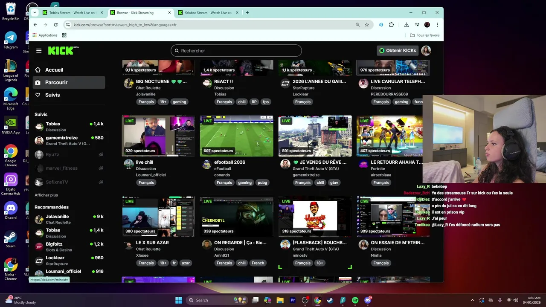This screenshot has width=546, height=307.
Task: Click the zoom icon in the address bar
Action: coord(357,25)
